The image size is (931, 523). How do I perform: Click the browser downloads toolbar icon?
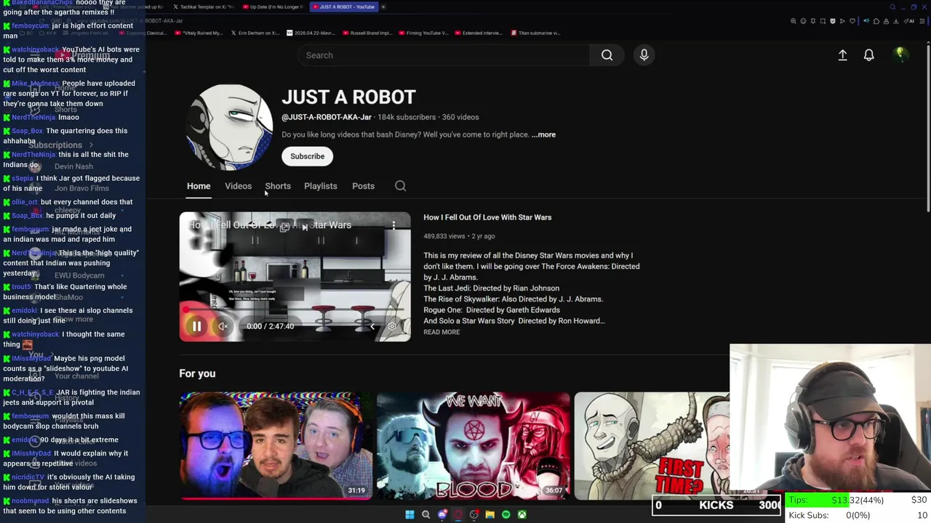896,21
